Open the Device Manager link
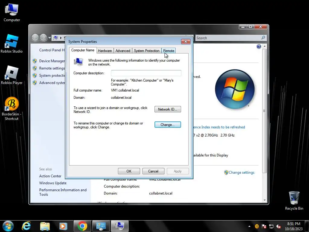 tap(52, 61)
